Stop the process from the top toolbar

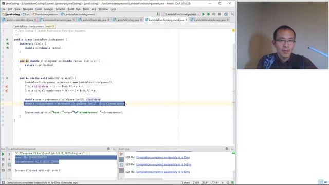tap(220, 14)
